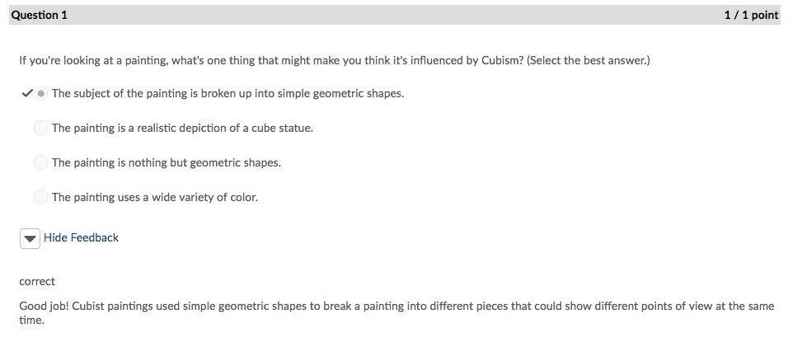
Task: Choose the realistic cube statue radio button
Action: 40,128
